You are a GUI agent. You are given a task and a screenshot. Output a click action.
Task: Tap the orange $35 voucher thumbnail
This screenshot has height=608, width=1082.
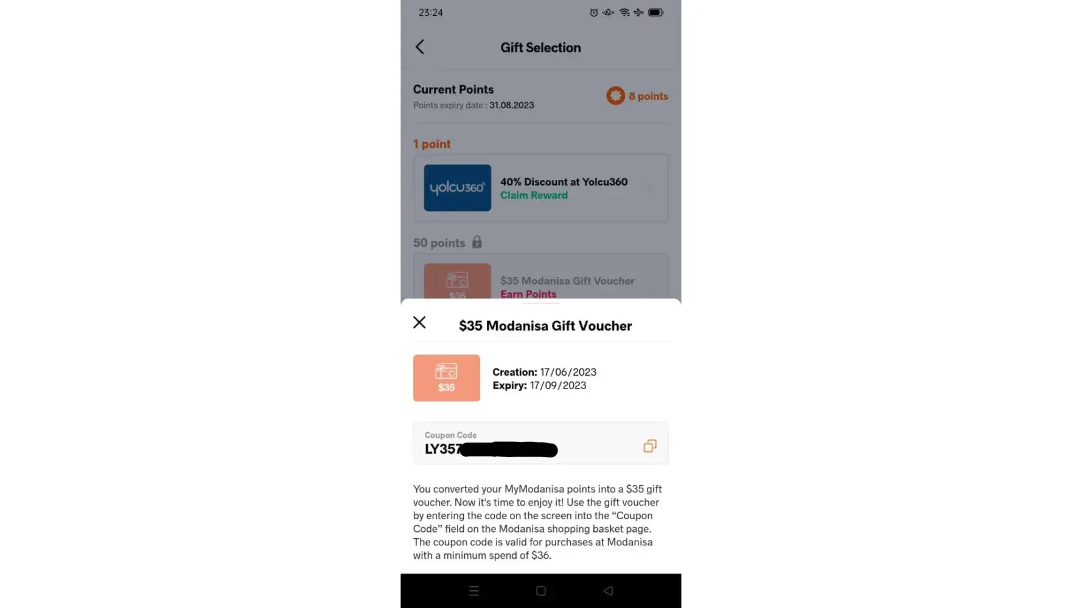pos(447,378)
